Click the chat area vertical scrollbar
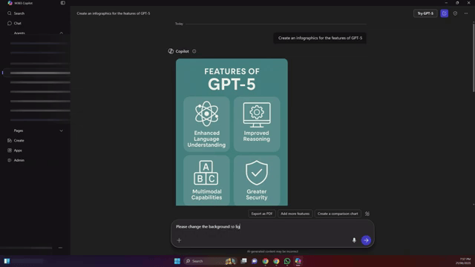 click(x=474, y=58)
